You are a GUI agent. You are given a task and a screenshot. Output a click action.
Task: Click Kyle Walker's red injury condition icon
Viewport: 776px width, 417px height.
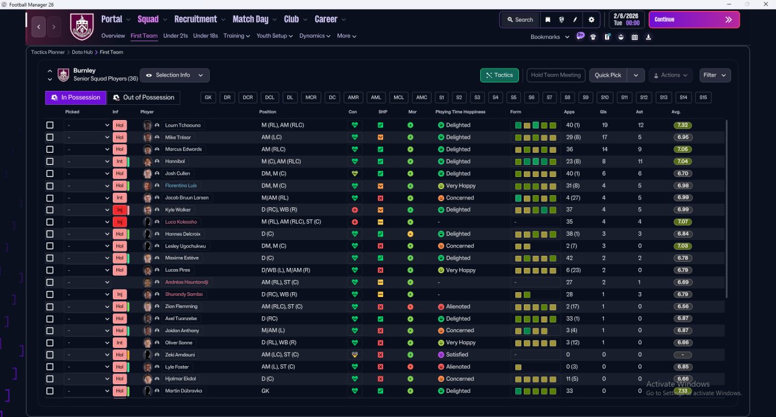pyautogui.click(x=355, y=210)
